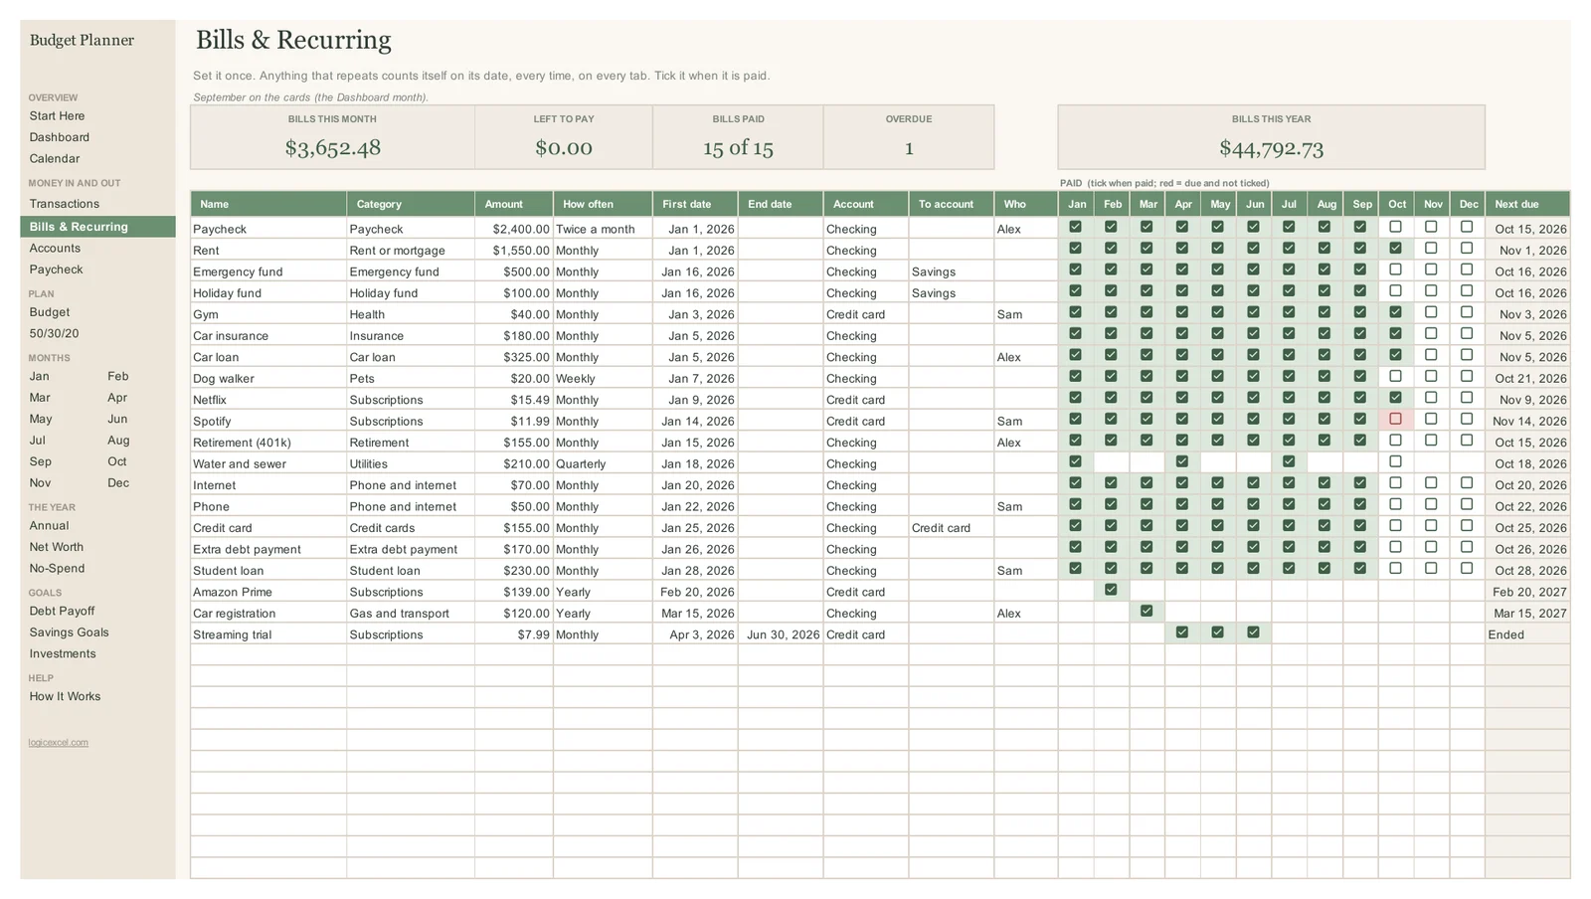Untick Student loan's Jan paid checkbox

click(1075, 568)
